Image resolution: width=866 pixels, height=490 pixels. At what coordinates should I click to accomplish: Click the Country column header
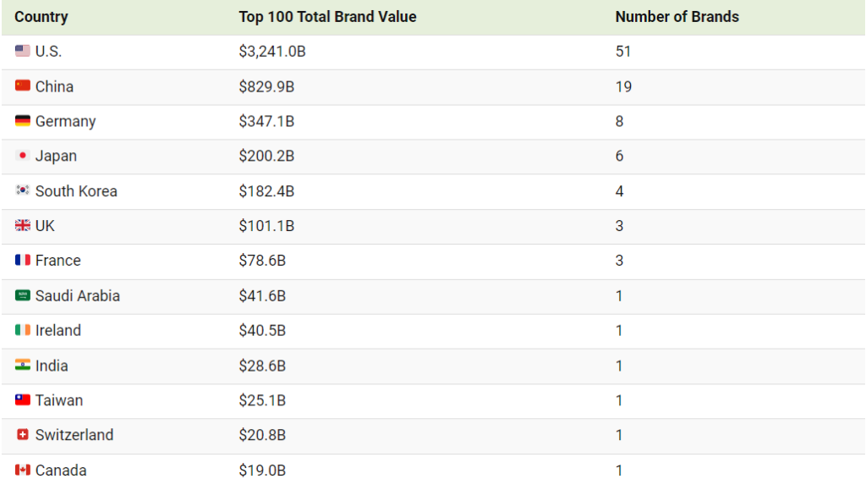tap(41, 17)
